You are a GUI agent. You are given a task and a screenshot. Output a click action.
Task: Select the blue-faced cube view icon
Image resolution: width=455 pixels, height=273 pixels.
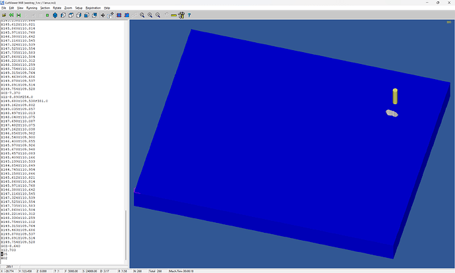86,15
